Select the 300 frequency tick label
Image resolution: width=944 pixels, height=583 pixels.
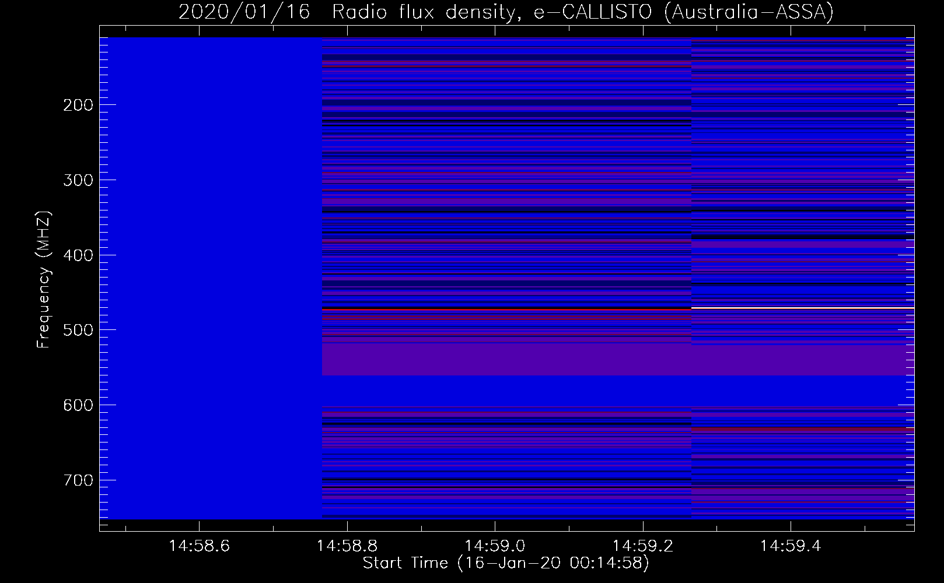78,180
